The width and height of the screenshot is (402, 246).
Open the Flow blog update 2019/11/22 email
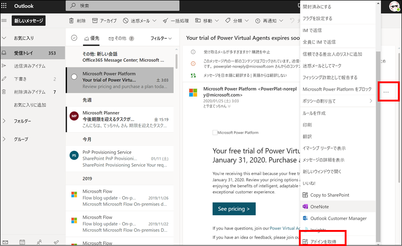coord(120,224)
